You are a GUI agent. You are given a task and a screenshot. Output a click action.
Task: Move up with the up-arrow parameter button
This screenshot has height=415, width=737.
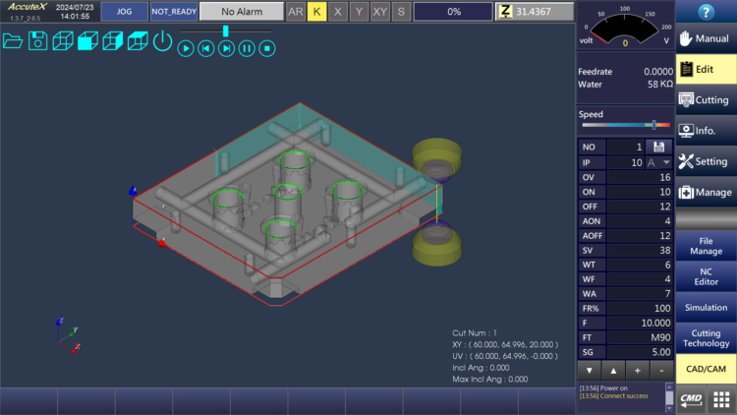pyautogui.click(x=613, y=371)
